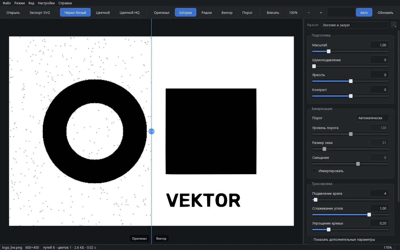The image size is (400, 250).
Task: Click the settings panel vertical scrollbar
Action: [399, 116]
